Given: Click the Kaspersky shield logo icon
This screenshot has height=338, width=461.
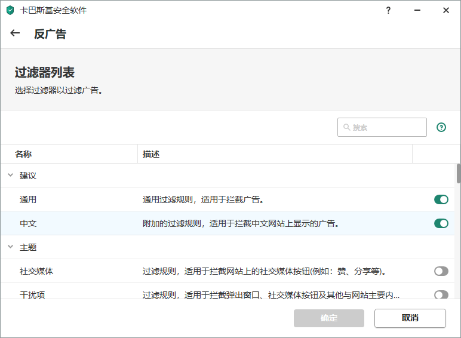Looking at the screenshot, I should (x=10, y=10).
